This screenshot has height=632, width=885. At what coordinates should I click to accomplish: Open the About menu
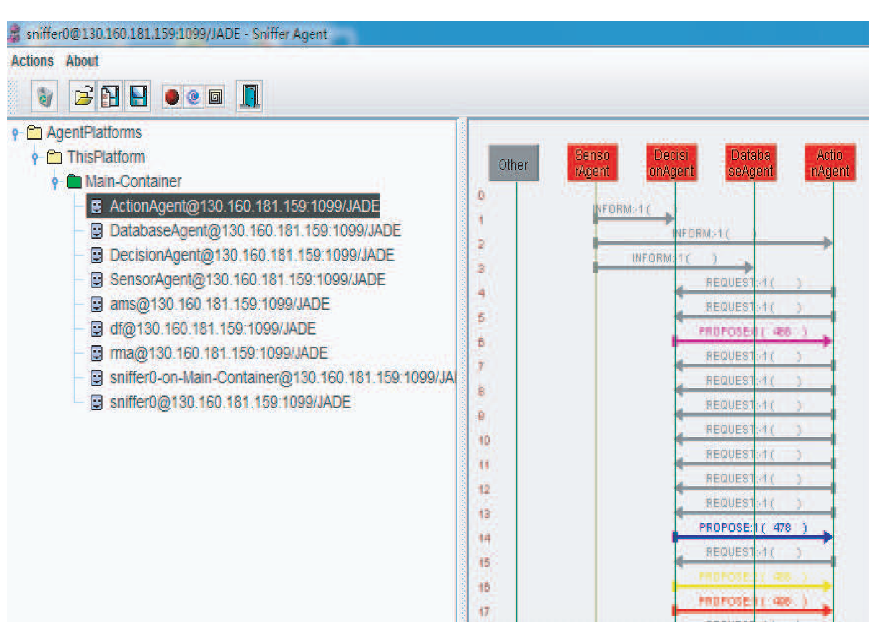pos(82,61)
